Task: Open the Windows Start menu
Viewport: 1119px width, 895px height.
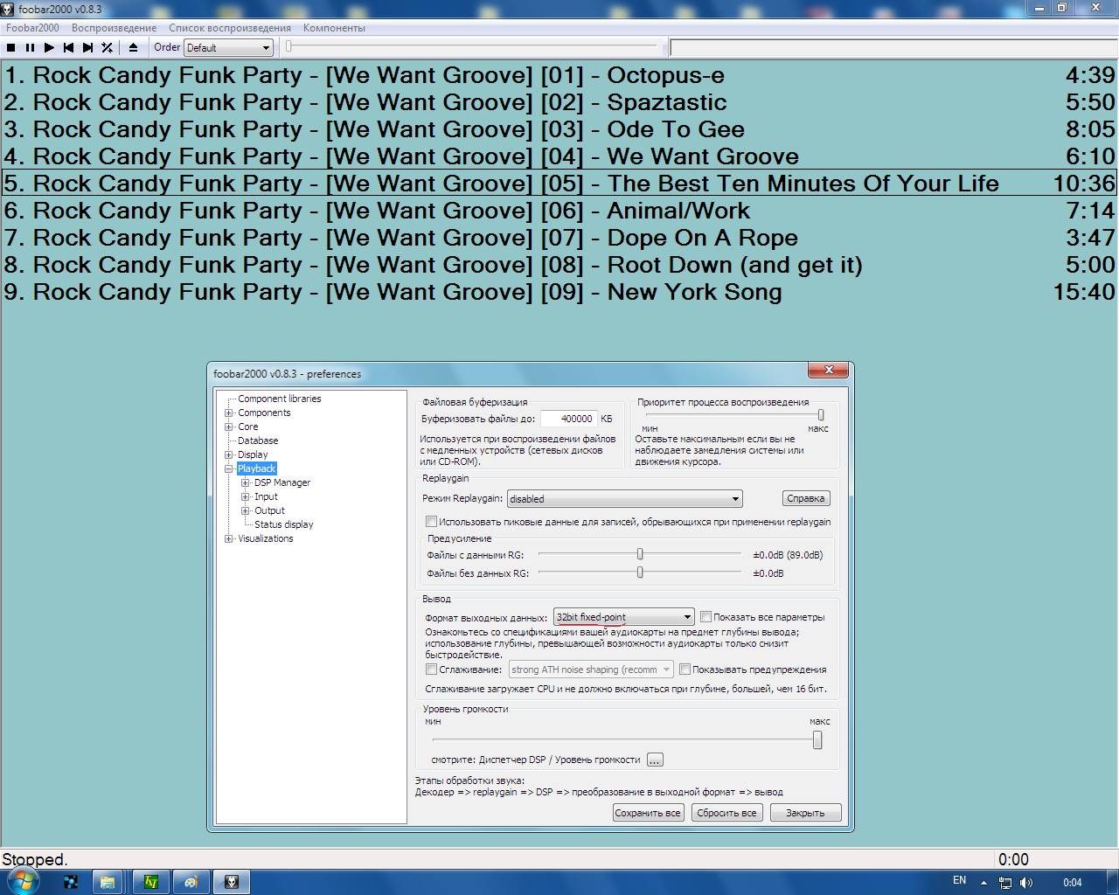Action: click(24, 881)
